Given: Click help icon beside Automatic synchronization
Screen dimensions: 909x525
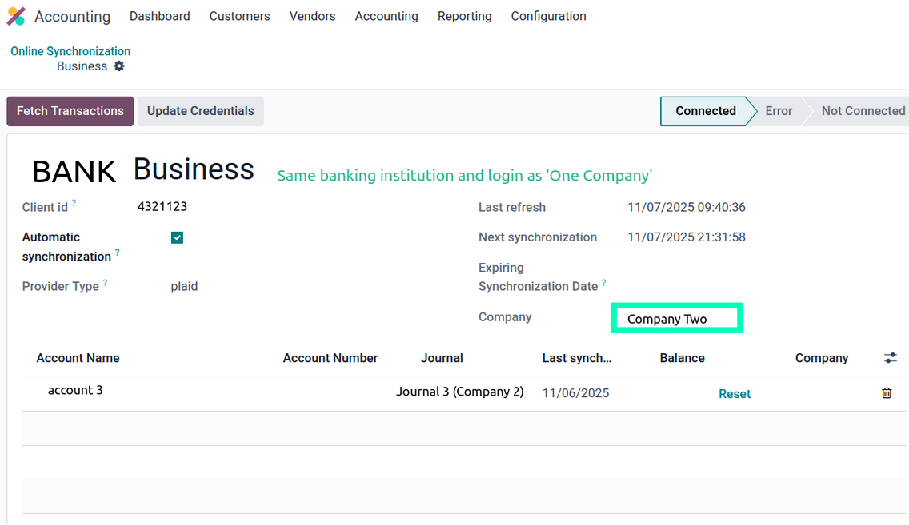Looking at the screenshot, I should point(118,253).
